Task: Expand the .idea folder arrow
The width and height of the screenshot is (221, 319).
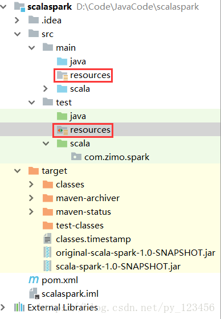Action: tap(17, 21)
